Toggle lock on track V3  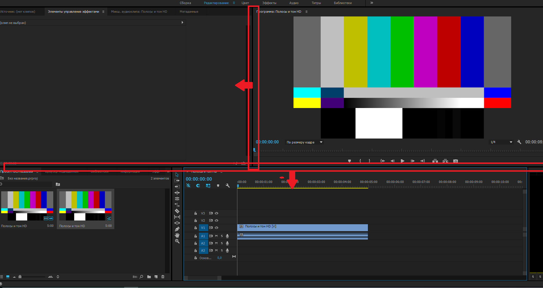(196, 213)
